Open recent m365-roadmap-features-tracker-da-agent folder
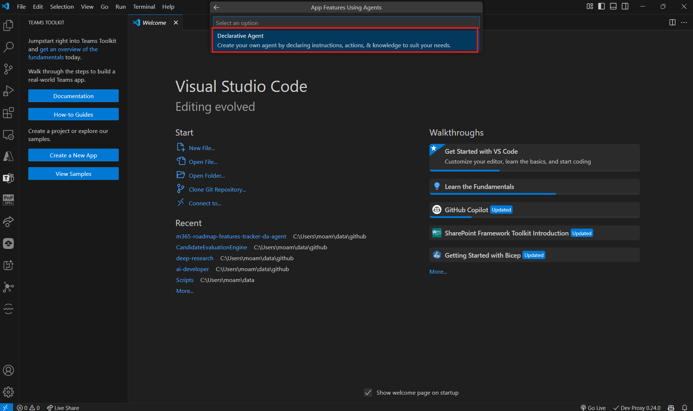 (231, 236)
